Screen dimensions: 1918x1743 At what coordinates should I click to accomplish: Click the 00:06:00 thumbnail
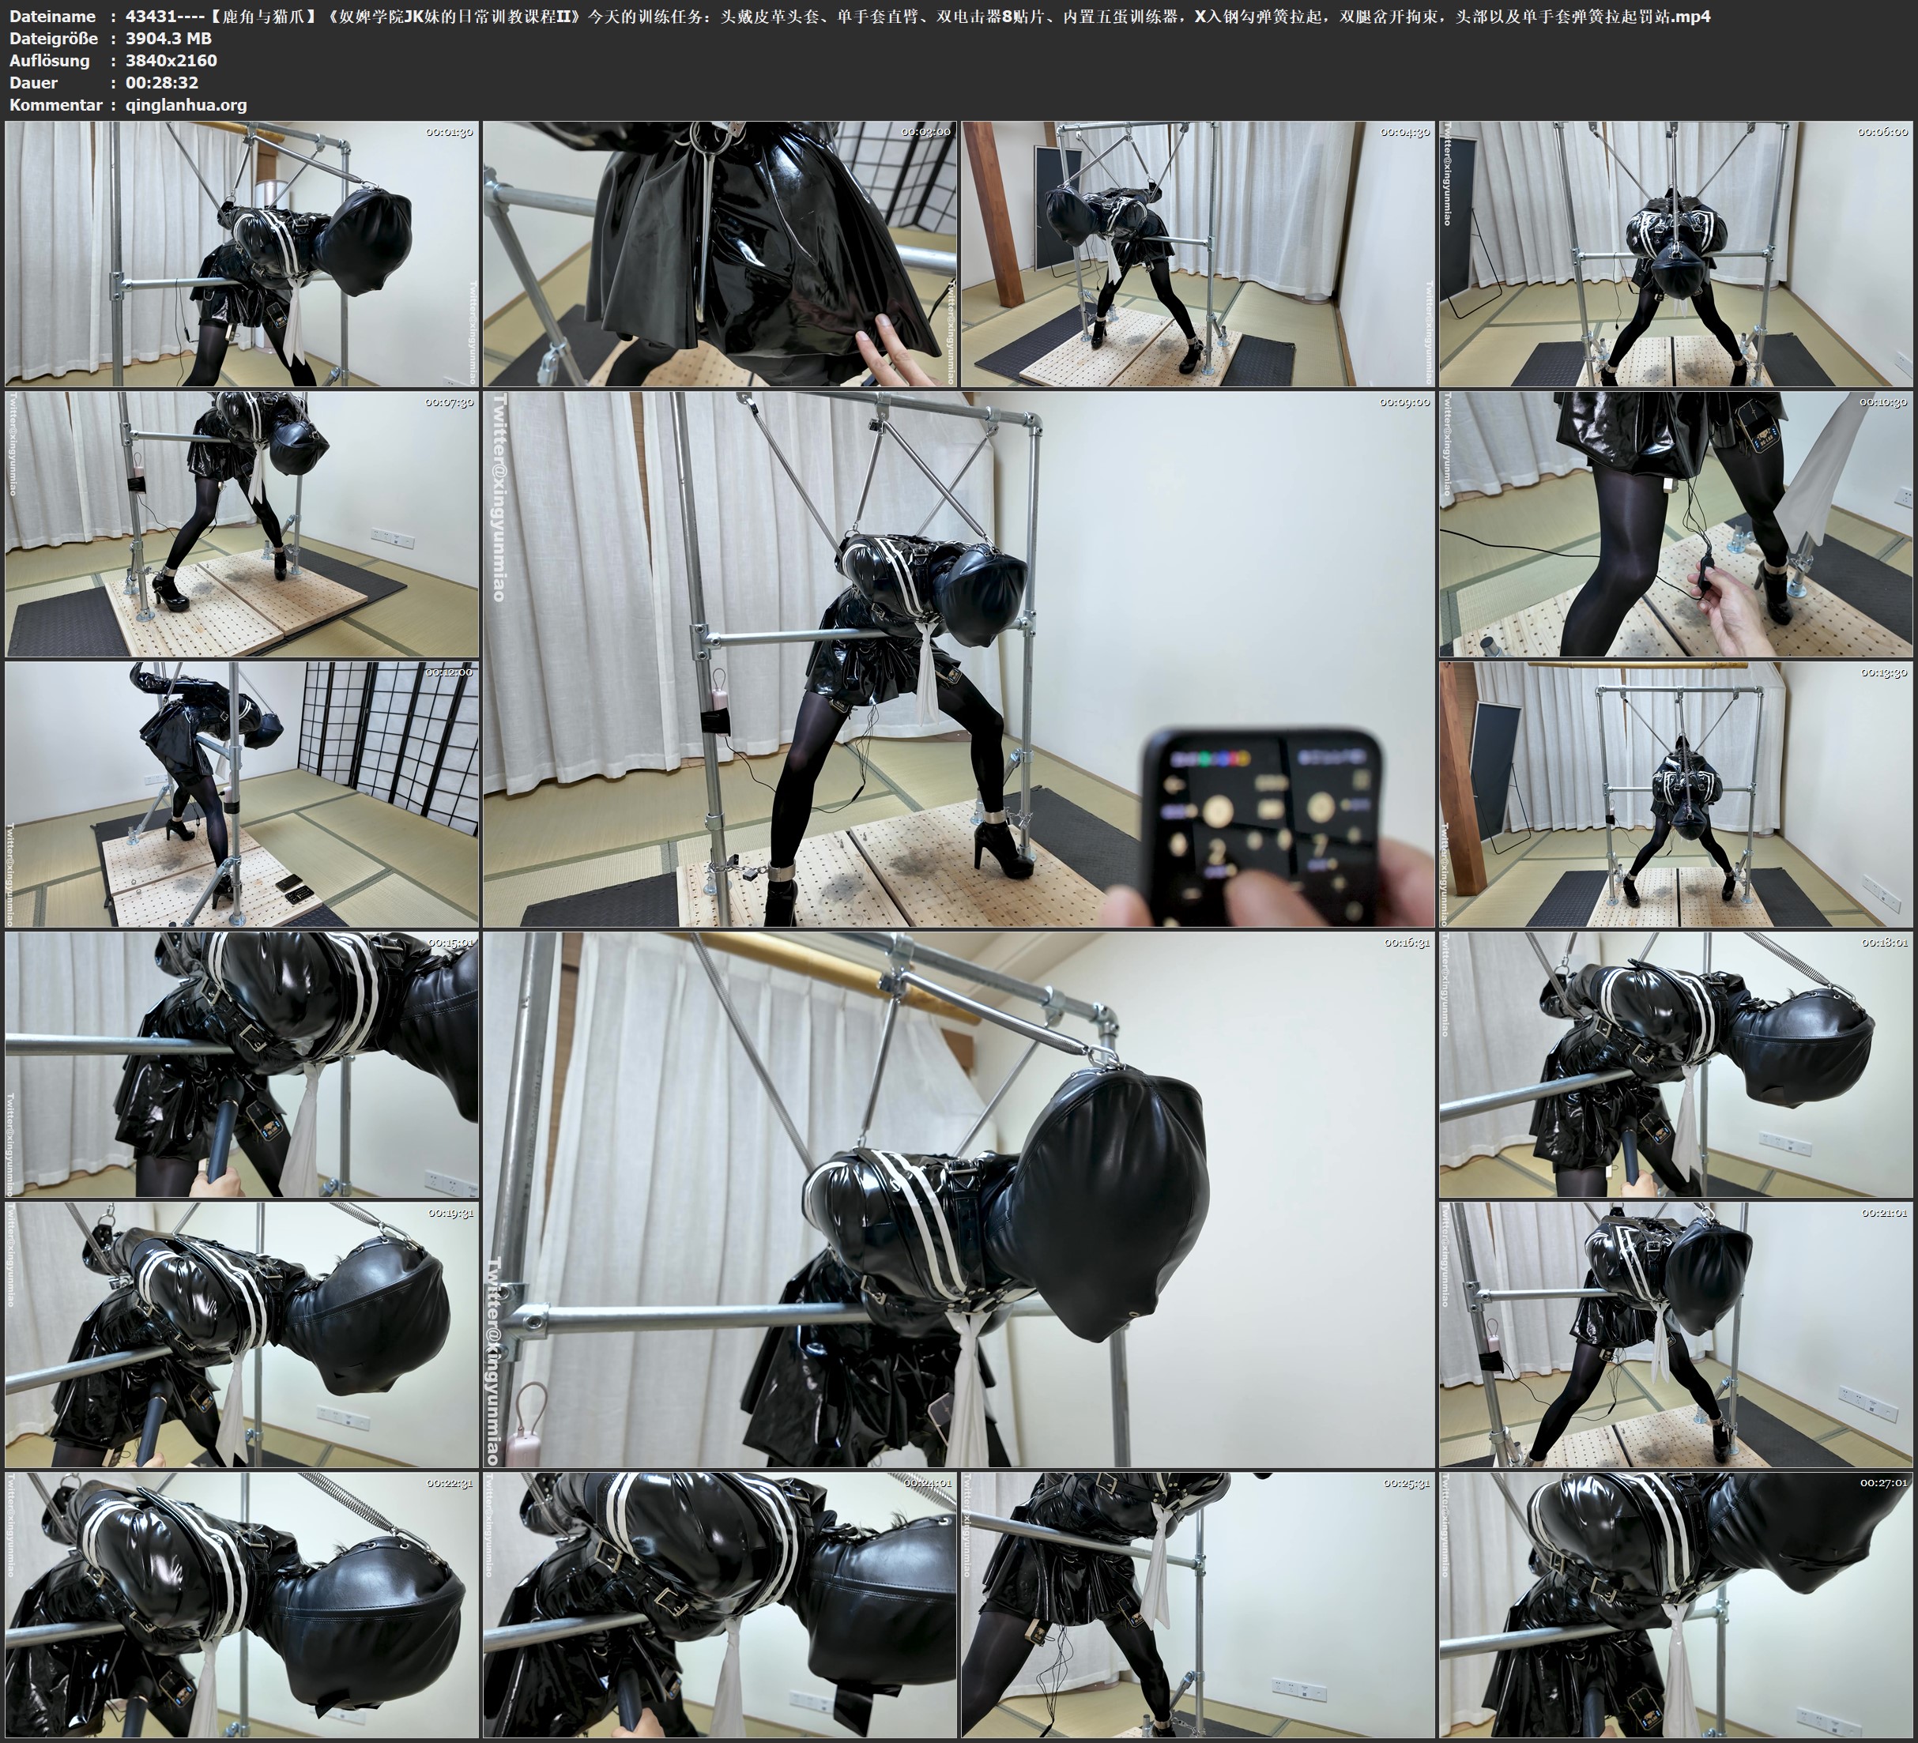[1676, 253]
